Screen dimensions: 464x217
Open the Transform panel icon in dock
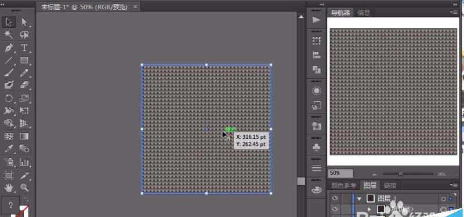[316, 41]
